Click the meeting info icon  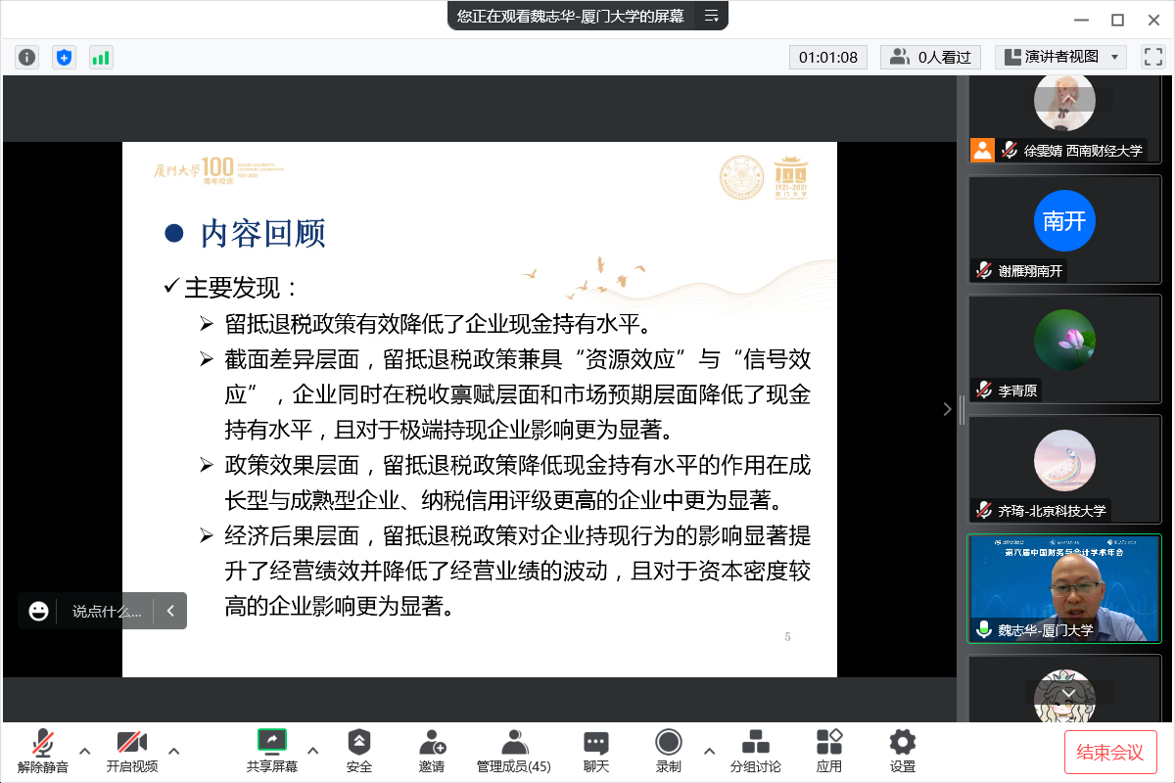pyautogui.click(x=26, y=57)
